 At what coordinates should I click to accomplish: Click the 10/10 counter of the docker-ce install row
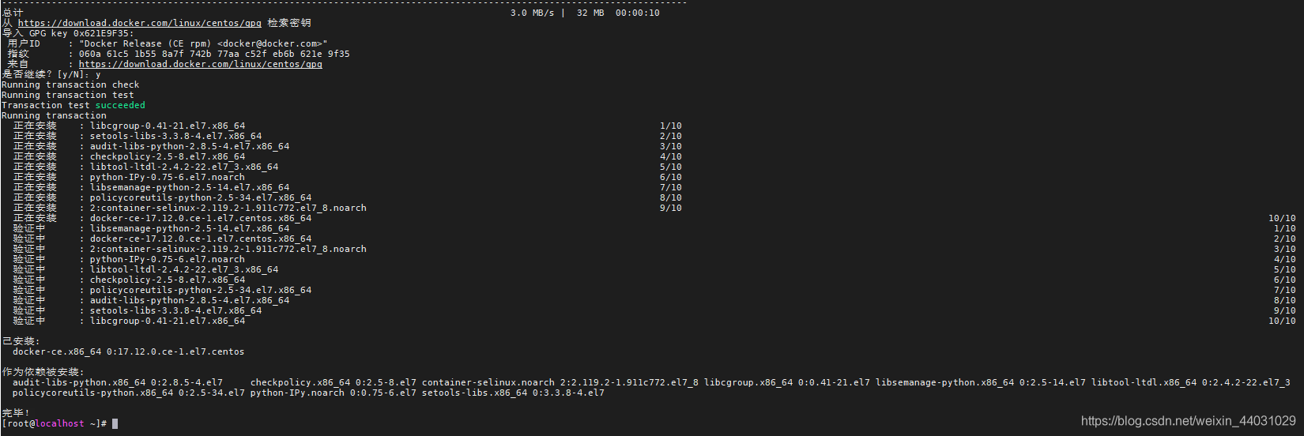[1282, 218]
